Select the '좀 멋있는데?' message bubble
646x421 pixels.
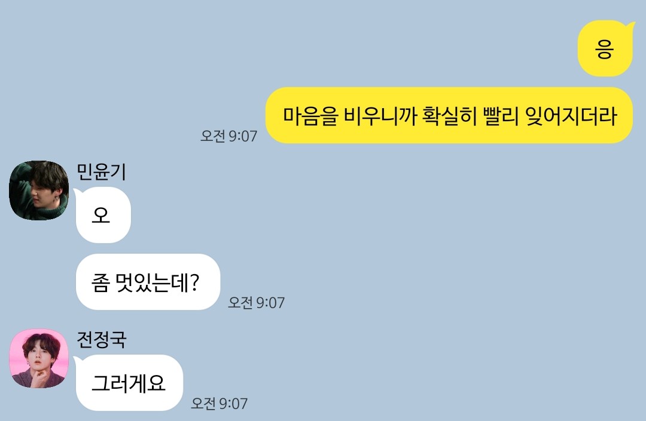click(148, 282)
